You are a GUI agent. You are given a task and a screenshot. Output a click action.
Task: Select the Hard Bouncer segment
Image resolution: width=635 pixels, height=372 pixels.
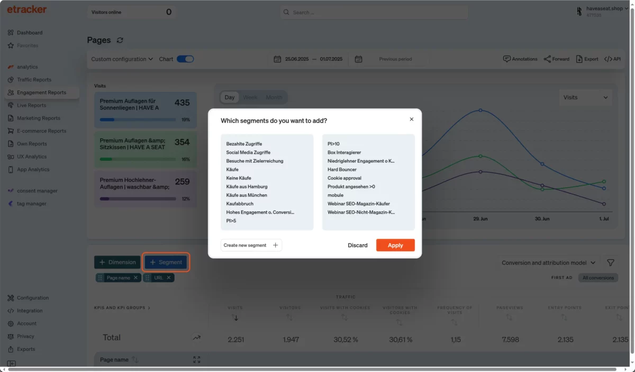point(342,170)
